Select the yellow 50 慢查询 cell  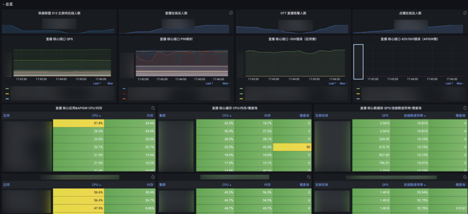tap(292, 147)
